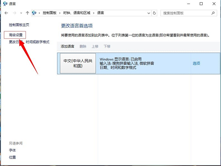Select the 中文(中华人民共和国) language entry
This screenshot has height=166, width=221.
tap(77, 63)
